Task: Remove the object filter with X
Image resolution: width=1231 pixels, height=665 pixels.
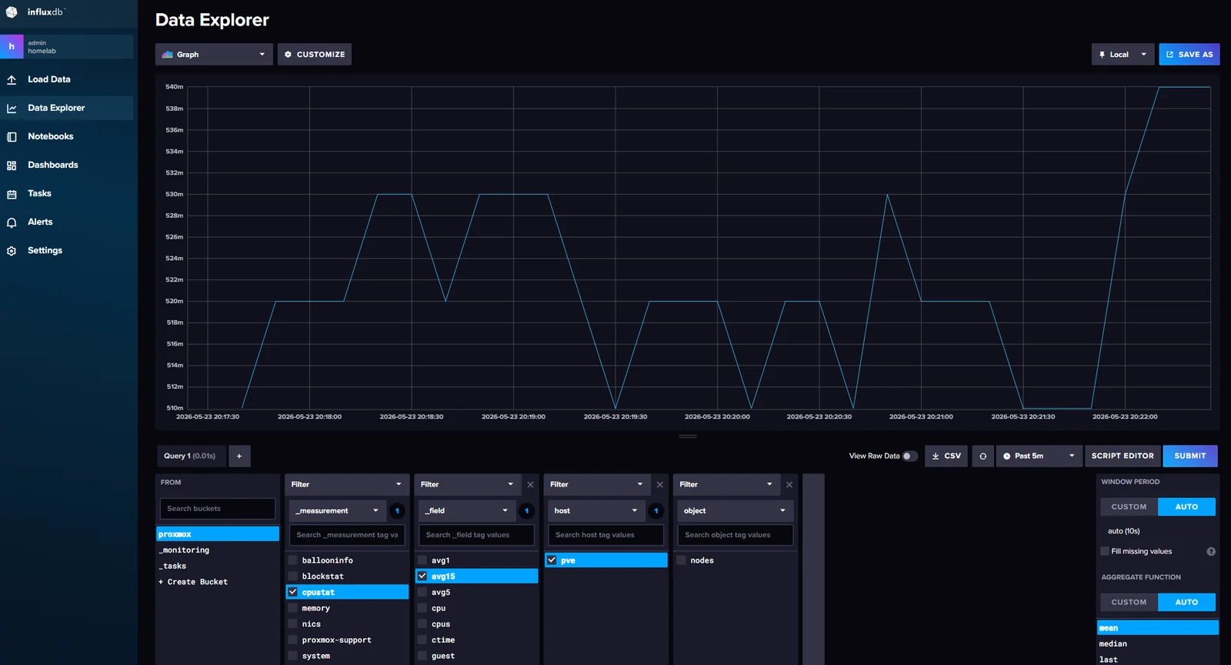Action: tap(789, 484)
